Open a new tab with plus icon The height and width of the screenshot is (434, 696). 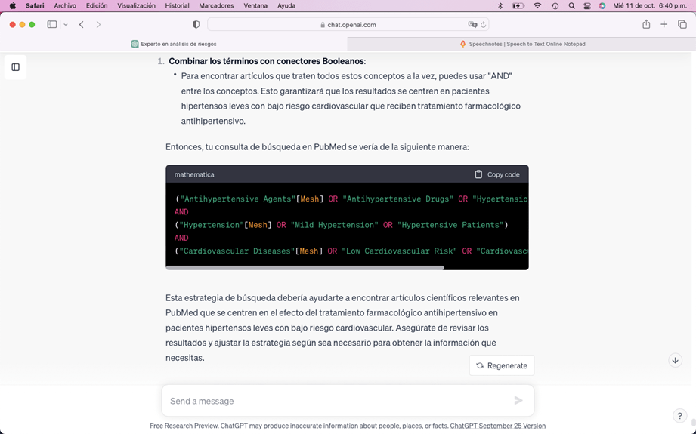pyautogui.click(x=664, y=24)
